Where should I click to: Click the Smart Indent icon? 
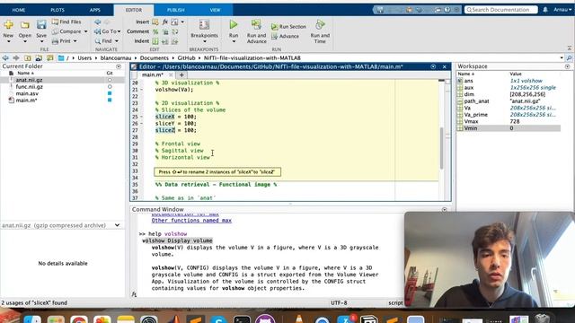pos(155,41)
